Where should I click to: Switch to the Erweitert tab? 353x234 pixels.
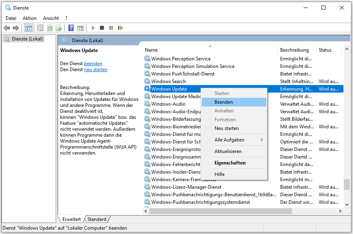pos(72,219)
